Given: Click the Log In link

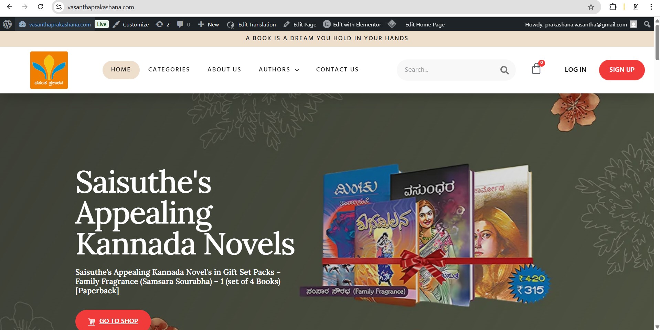Looking at the screenshot, I should (575, 70).
